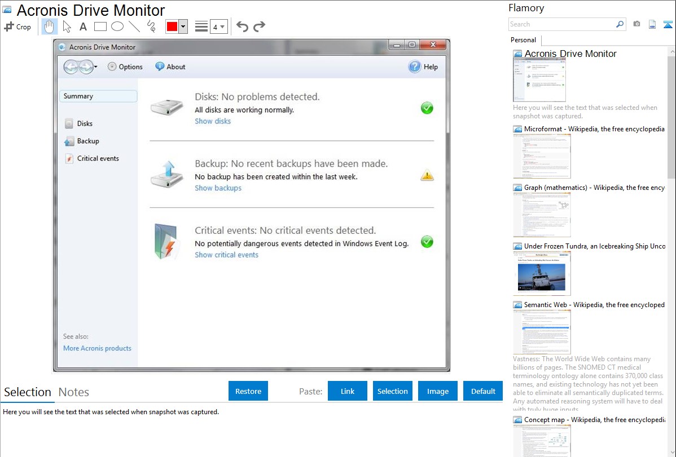The height and width of the screenshot is (457, 676).
Task: Click the forward navigation arrow in Acronis
Action: (x=86, y=66)
